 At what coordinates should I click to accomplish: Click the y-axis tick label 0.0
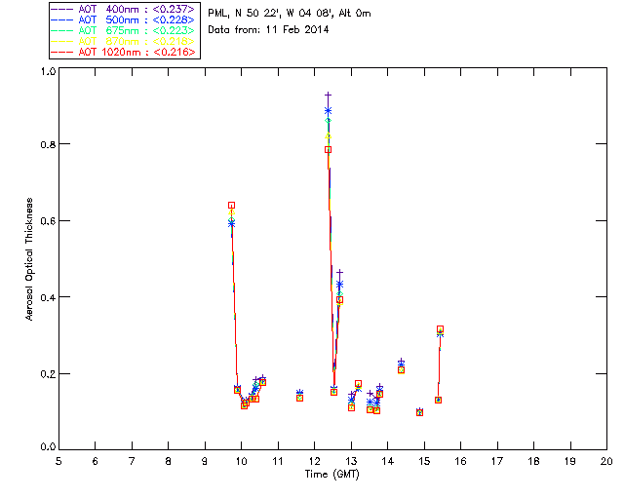point(48,446)
